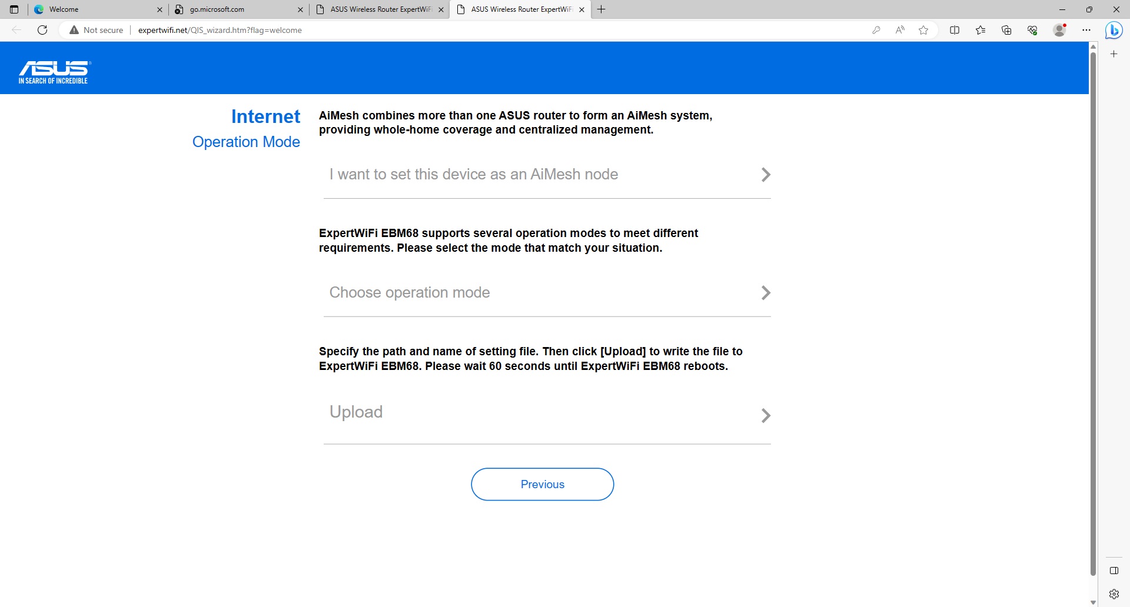Switch to the go.microsoft.com tab

pyautogui.click(x=239, y=9)
